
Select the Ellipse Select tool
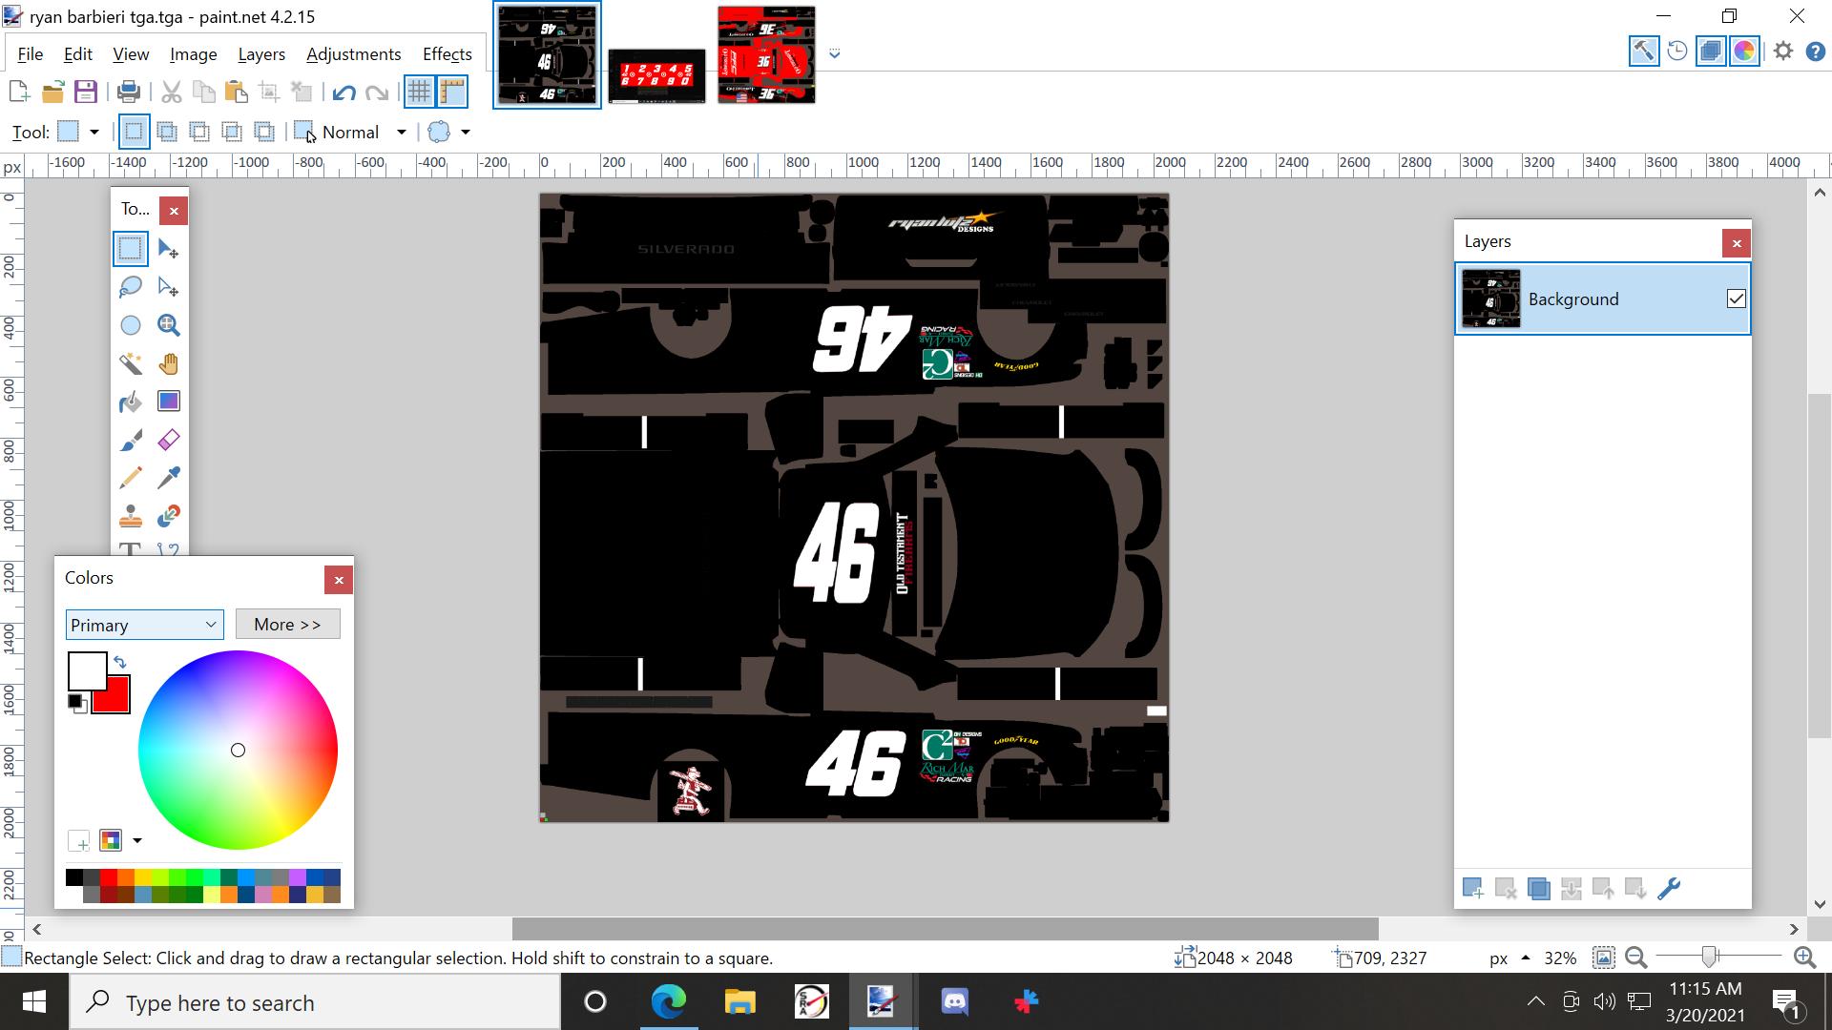(x=131, y=324)
